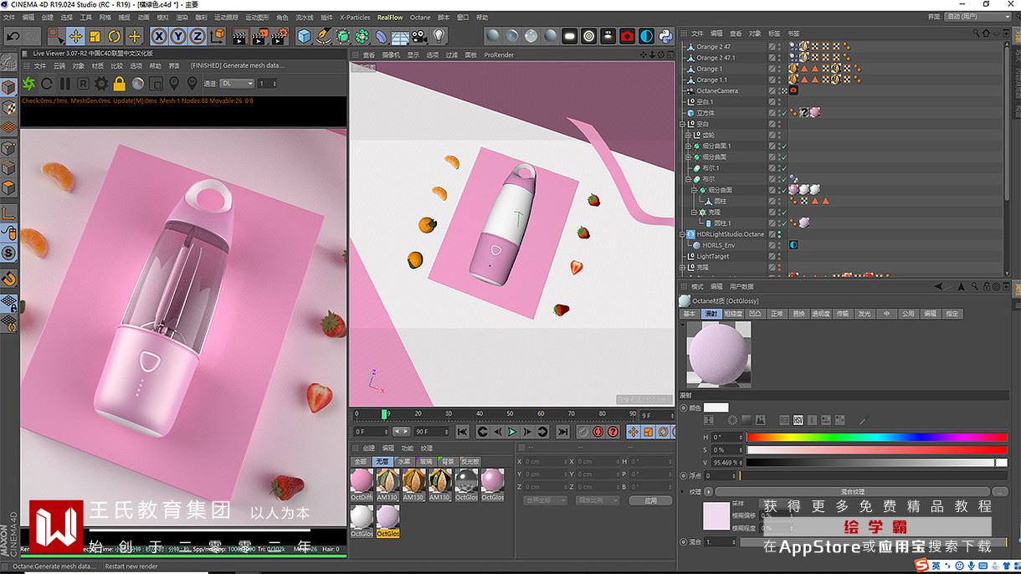The height and width of the screenshot is (574, 1021).
Task: Switch to the 粗糙度 material tab
Action: 733,314
